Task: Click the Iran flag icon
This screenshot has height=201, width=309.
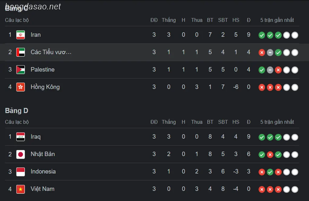Action: [21, 35]
